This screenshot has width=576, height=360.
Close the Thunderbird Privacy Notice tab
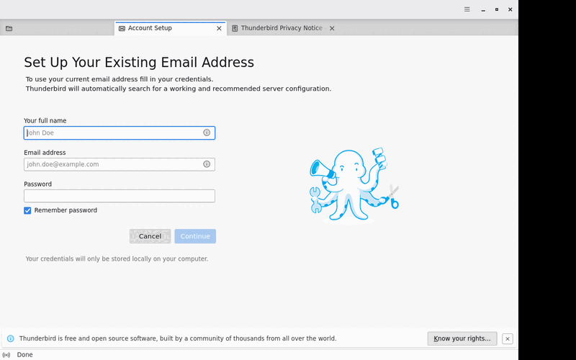(332, 28)
